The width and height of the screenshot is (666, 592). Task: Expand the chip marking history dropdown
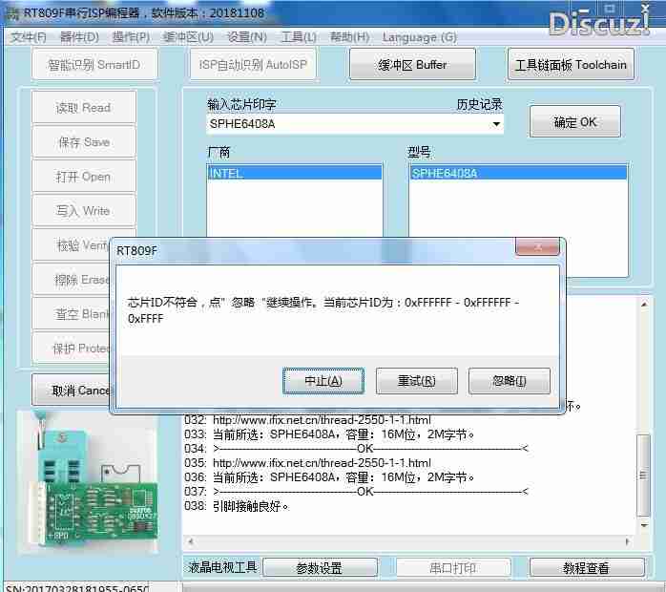pyautogui.click(x=495, y=124)
